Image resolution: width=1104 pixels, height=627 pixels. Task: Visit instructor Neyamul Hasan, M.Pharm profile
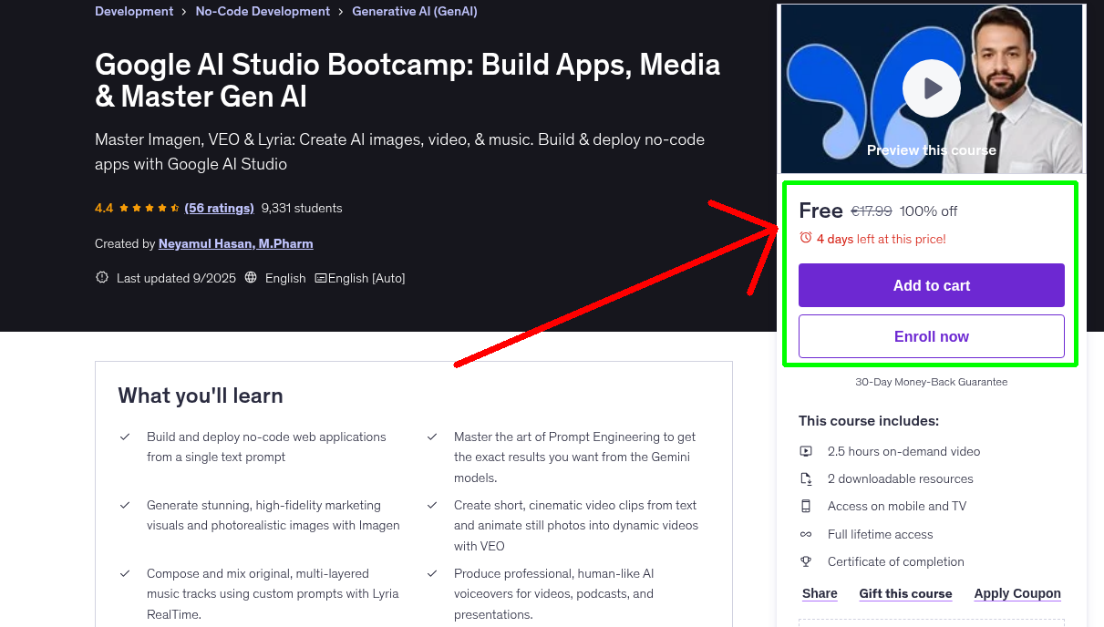235,243
